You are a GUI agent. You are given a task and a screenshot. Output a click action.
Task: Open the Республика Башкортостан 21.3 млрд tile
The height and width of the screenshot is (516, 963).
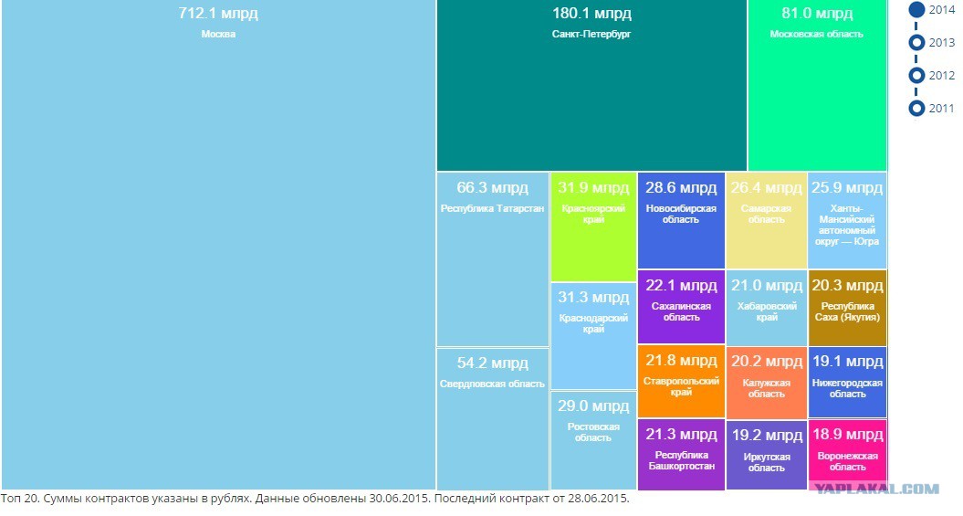681,455
